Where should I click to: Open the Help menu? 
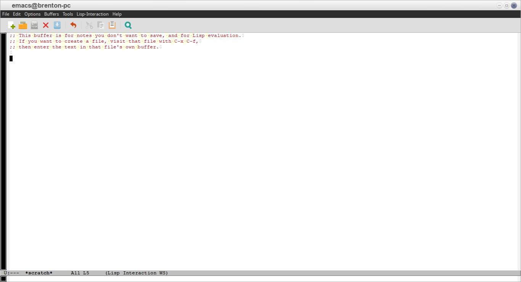point(117,14)
